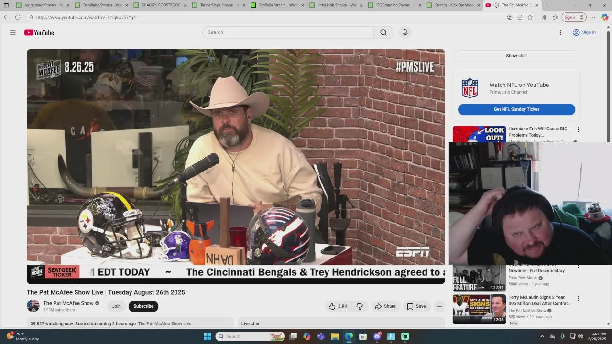Open volume control in system tray
612x344 pixels.
[580, 336]
